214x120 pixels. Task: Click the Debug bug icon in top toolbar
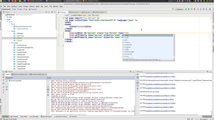(x=189, y=9)
